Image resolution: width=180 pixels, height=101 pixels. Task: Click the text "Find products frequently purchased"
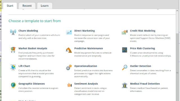tap(36, 53)
